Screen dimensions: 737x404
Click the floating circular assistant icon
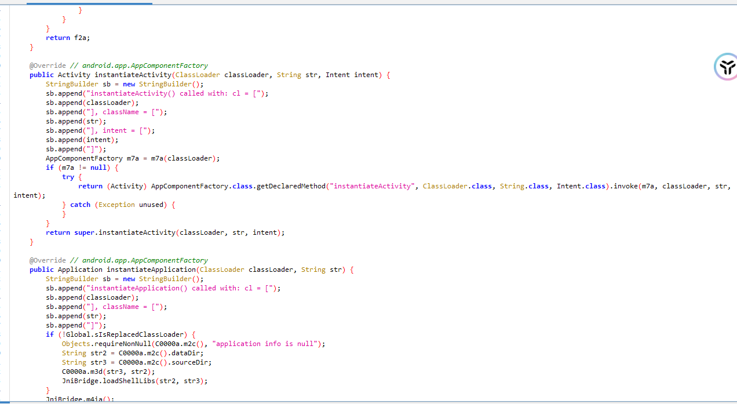pyautogui.click(x=725, y=65)
